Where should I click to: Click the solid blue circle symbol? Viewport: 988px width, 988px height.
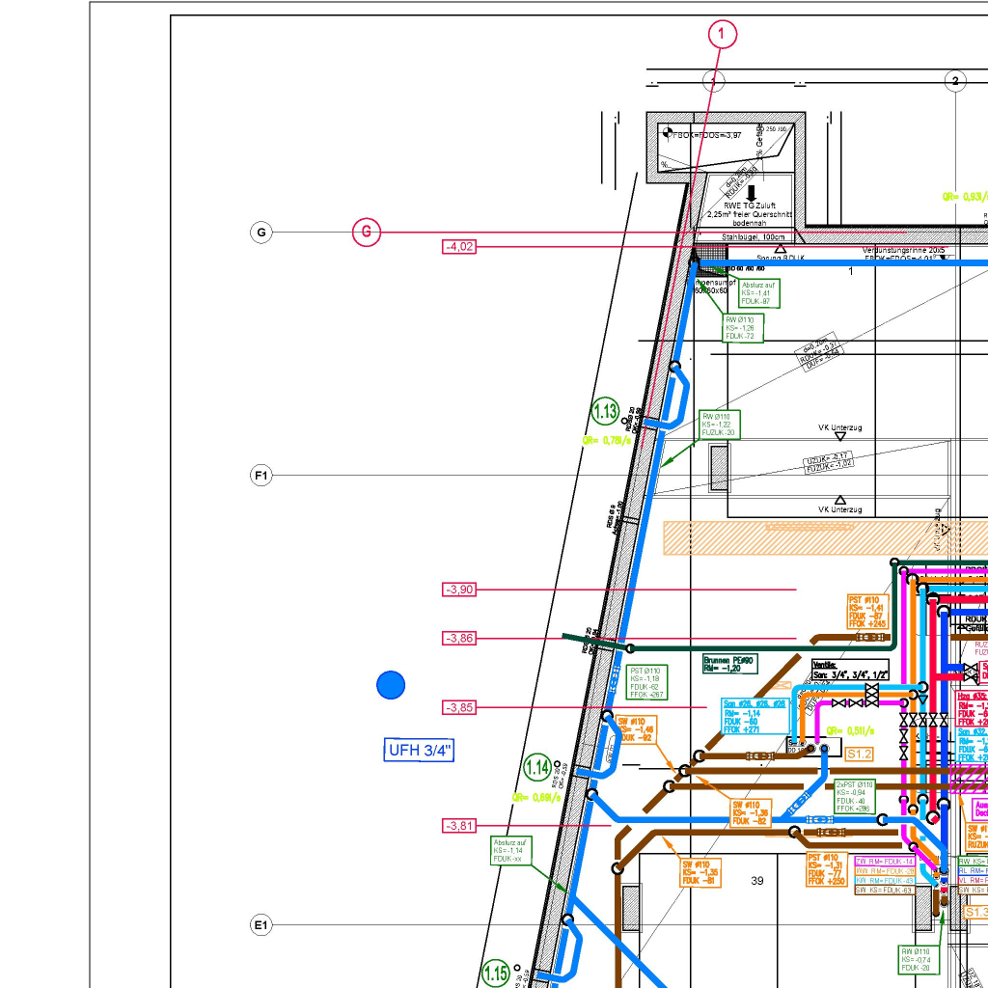pos(391,685)
